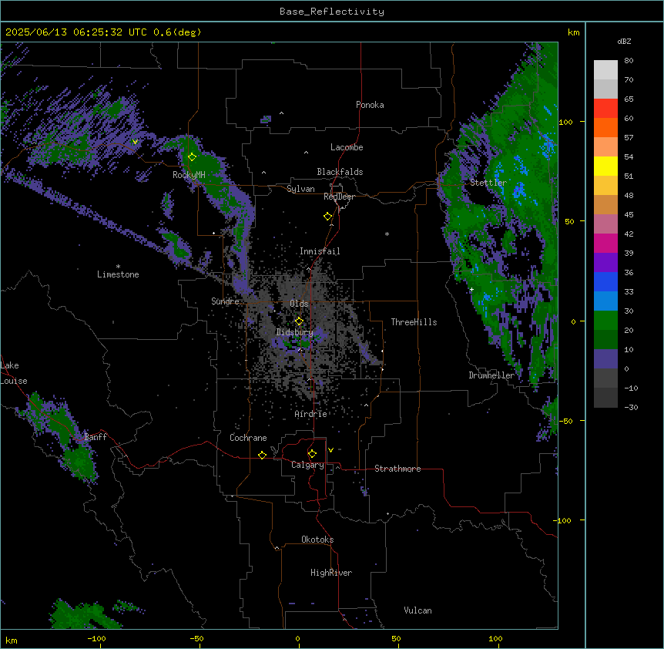Select the yellow V marker northwest of RockyMH
This screenshot has height=649, width=664.
135,142
